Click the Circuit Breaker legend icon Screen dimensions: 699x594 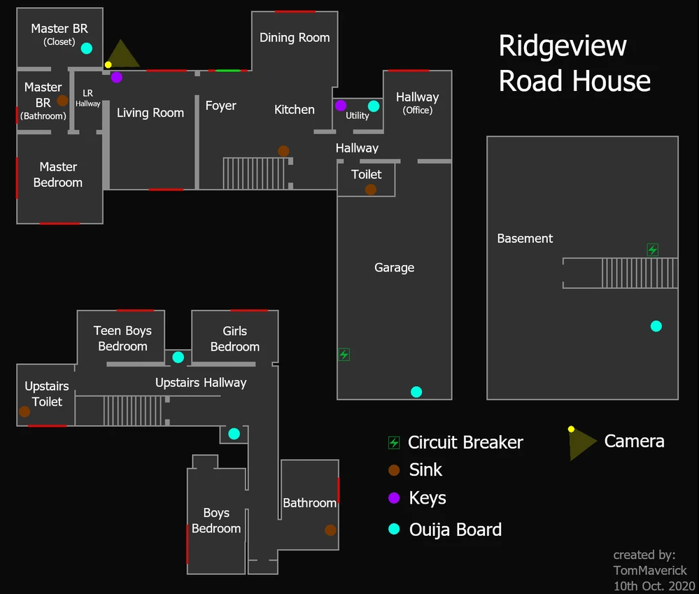coord(394,442)
